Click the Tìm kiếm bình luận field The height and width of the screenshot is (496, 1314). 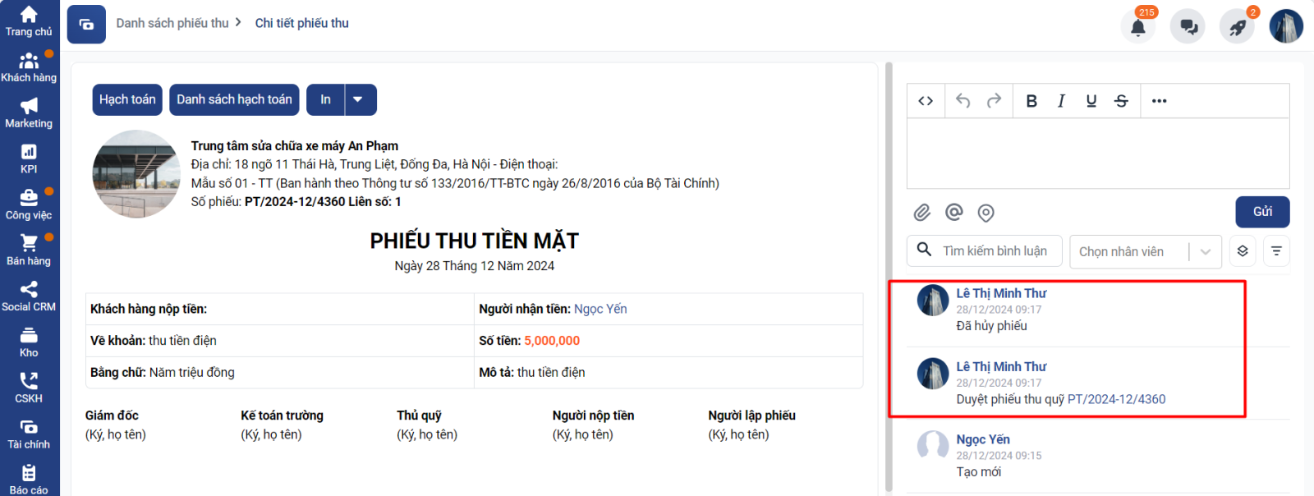click(x=995, y=251)
